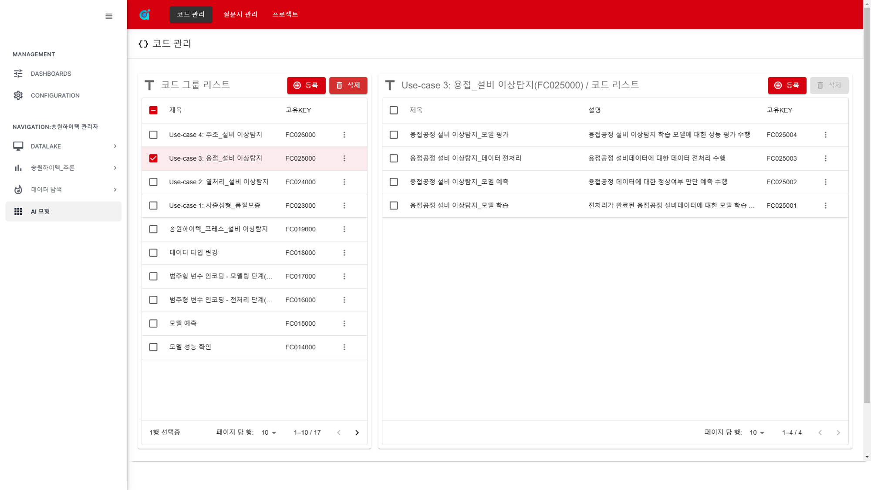Image resolution: width=871 pixels, height=490 pixels.
Task: Open rows-per-page dropdown in code group list
Action: [269, 433]
